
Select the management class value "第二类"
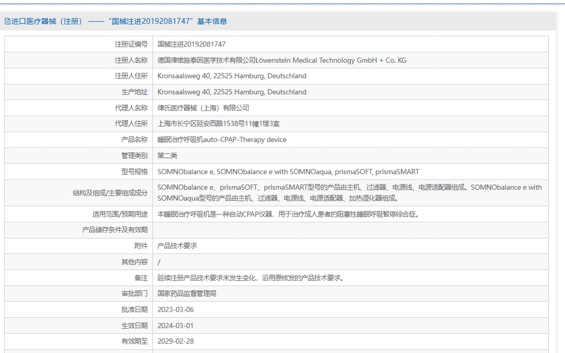[167, 156]
